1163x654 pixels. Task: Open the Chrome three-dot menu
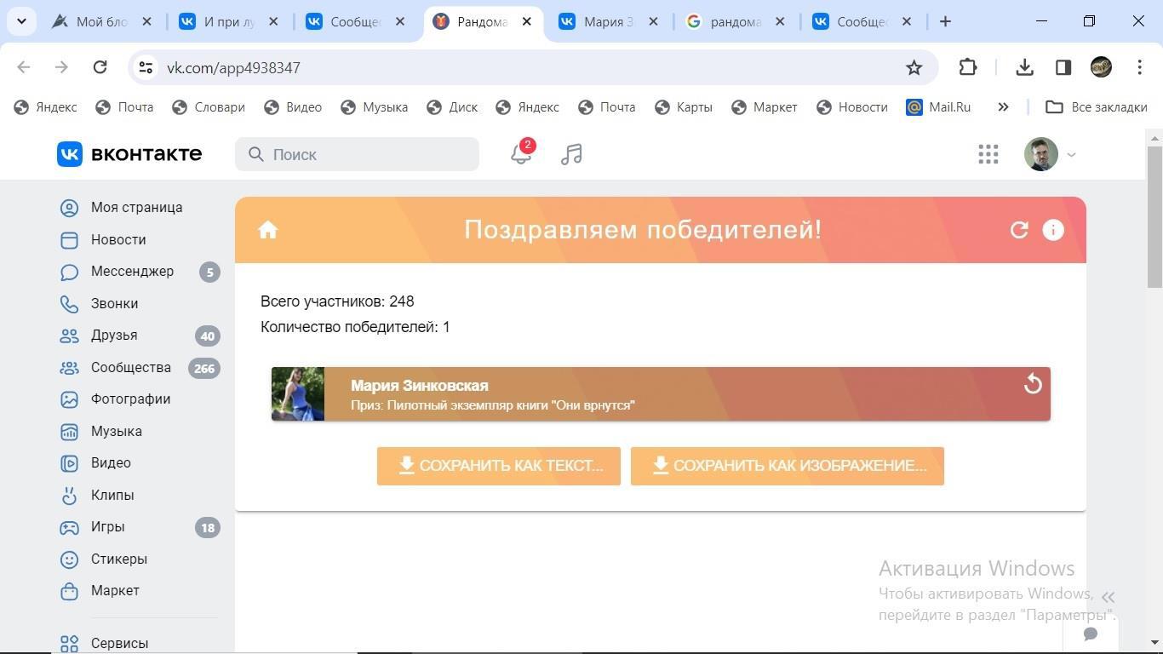click(x=1140, y=67)
